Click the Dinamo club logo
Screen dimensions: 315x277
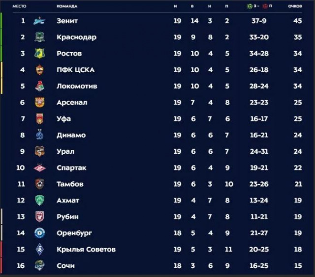(x=39, y=135)
